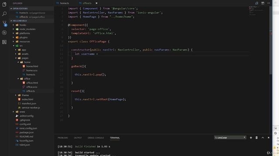Open Source Control view with badge
The height and width of the screenshot is (156, 279).
pos(4,23)
